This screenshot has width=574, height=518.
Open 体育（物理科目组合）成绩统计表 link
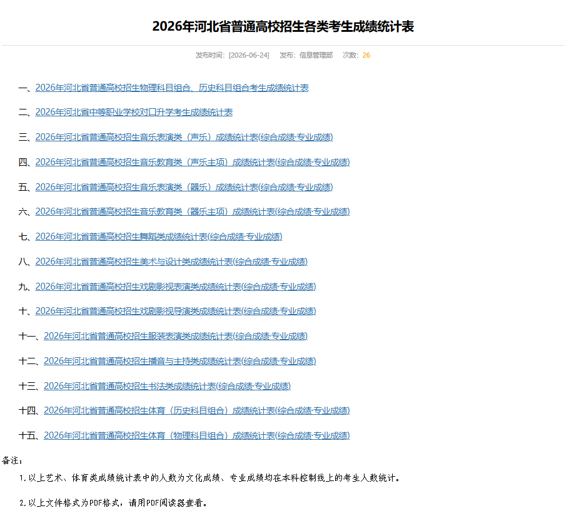click(197, 435)
